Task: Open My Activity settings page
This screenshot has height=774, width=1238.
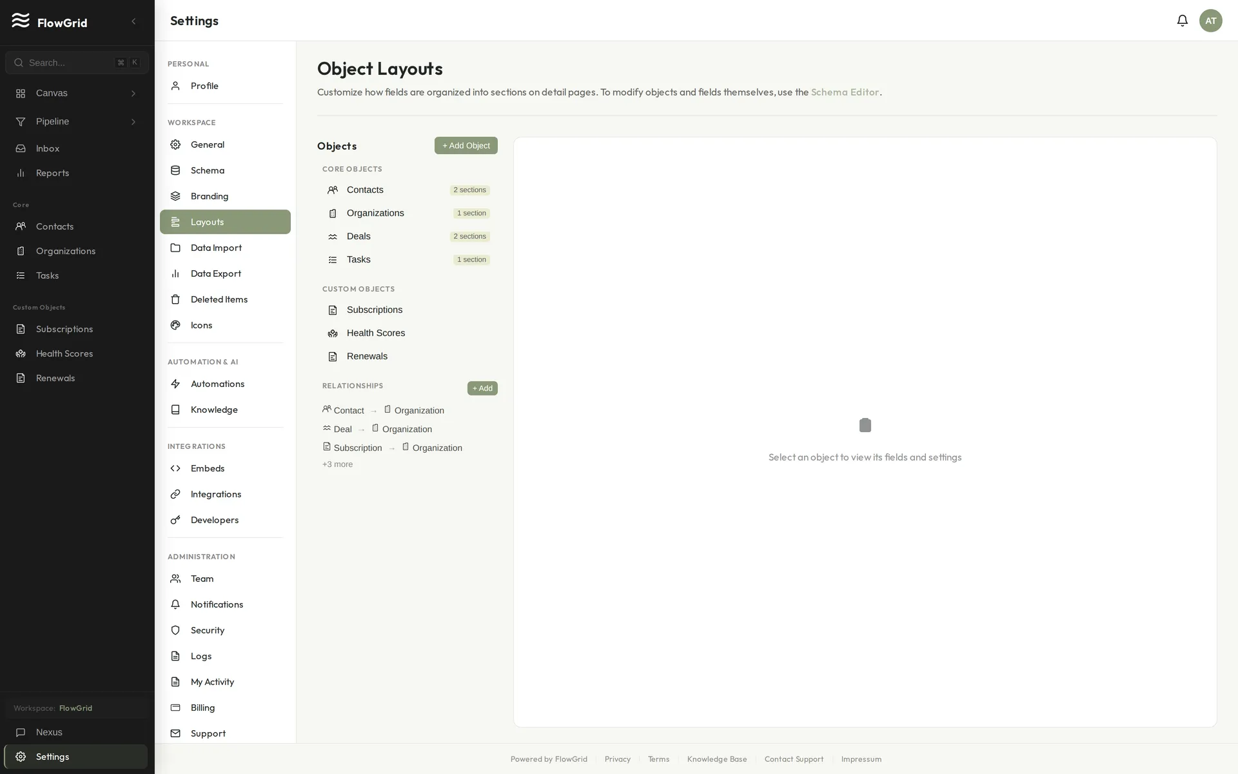Action: tap(225, 682)
